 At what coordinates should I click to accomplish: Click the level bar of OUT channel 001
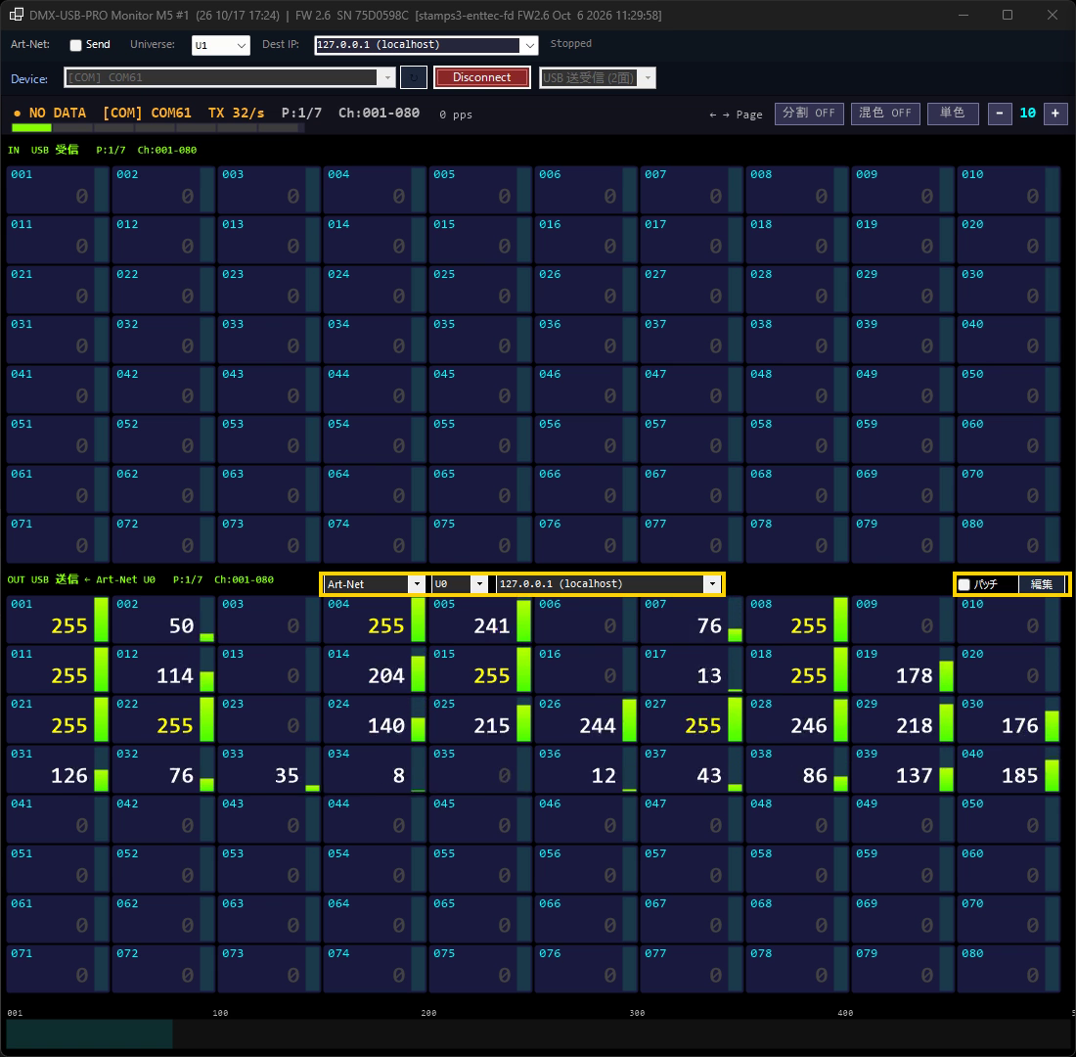101,620
